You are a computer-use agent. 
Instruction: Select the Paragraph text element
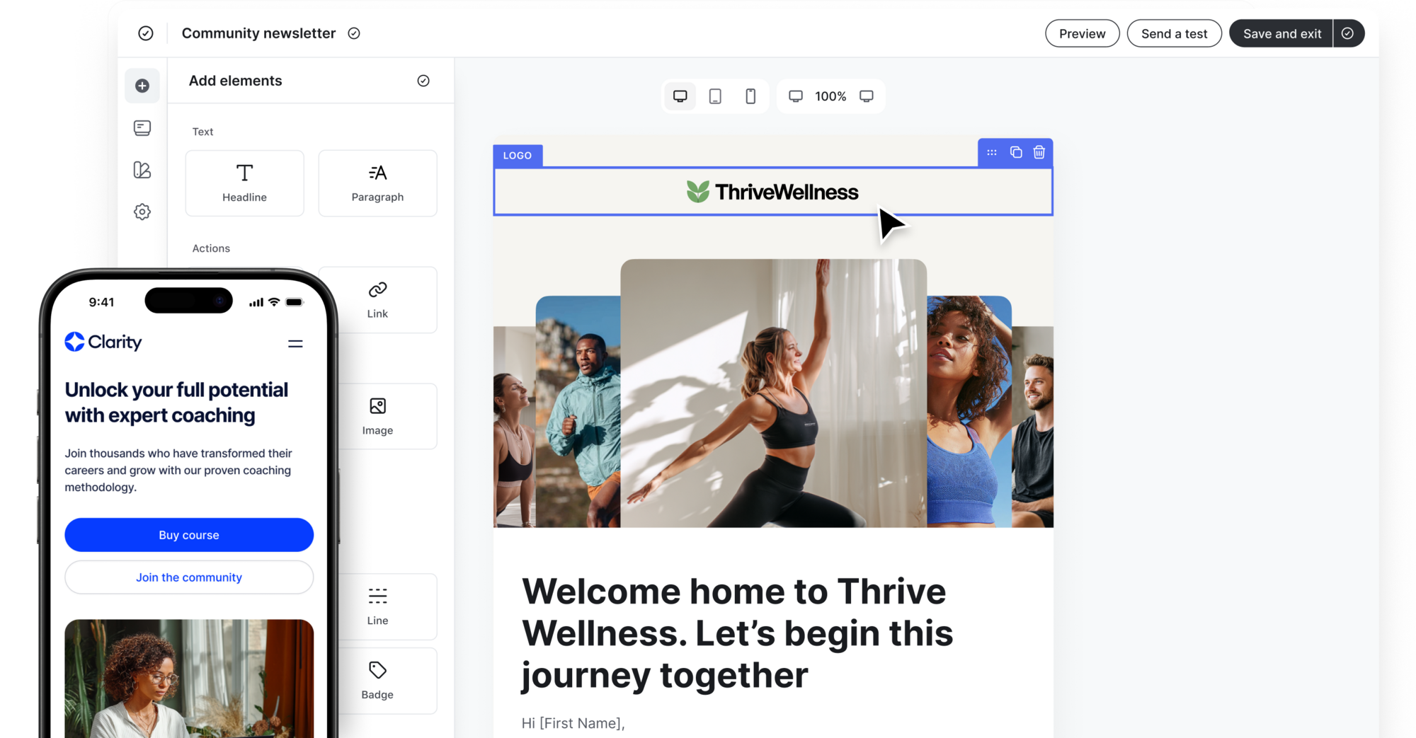(377, 183)
